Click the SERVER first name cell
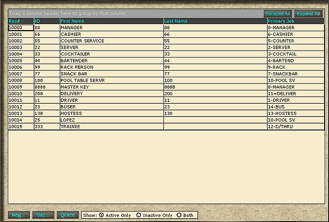Screen dimensions: 329x222 tap(112, 48)
